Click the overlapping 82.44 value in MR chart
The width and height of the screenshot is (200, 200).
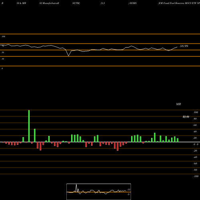pos(186,117)
